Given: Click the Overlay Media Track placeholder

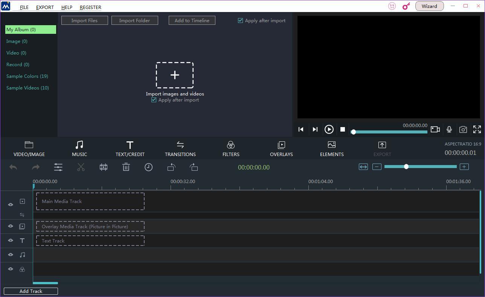Looking at the screenshot, I should click(x=90, y=227).
